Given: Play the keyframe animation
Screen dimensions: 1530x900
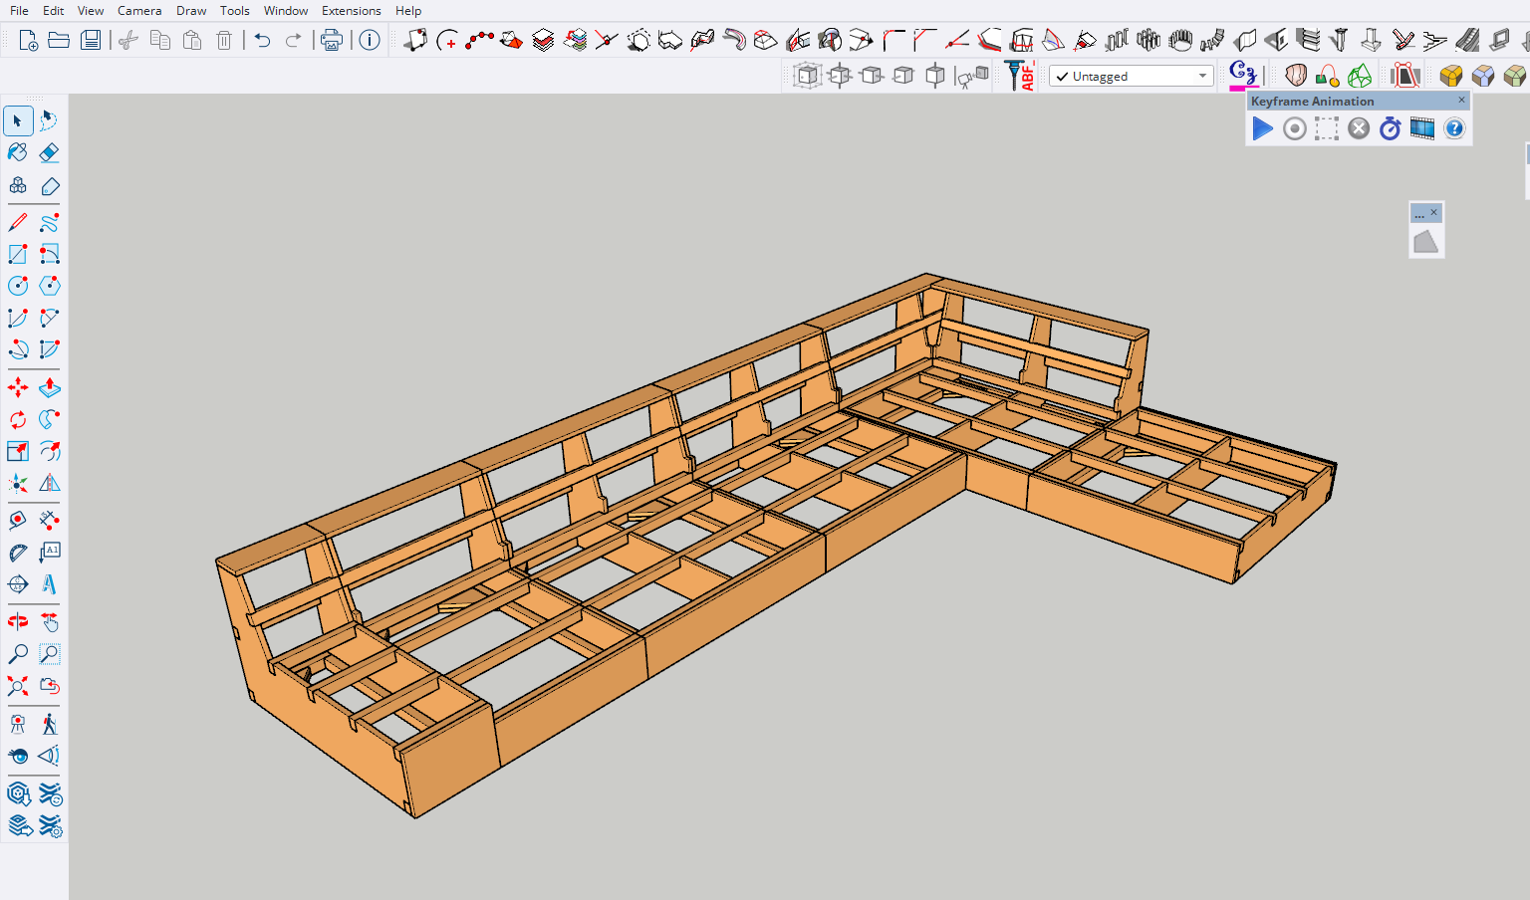Looking at the screenshot, I should 1262,128.
